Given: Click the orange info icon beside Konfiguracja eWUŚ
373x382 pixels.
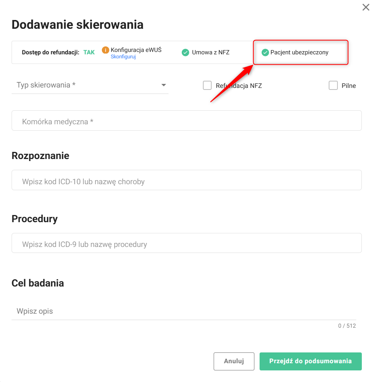Looking at the screenshot, I should coord(105,50).
